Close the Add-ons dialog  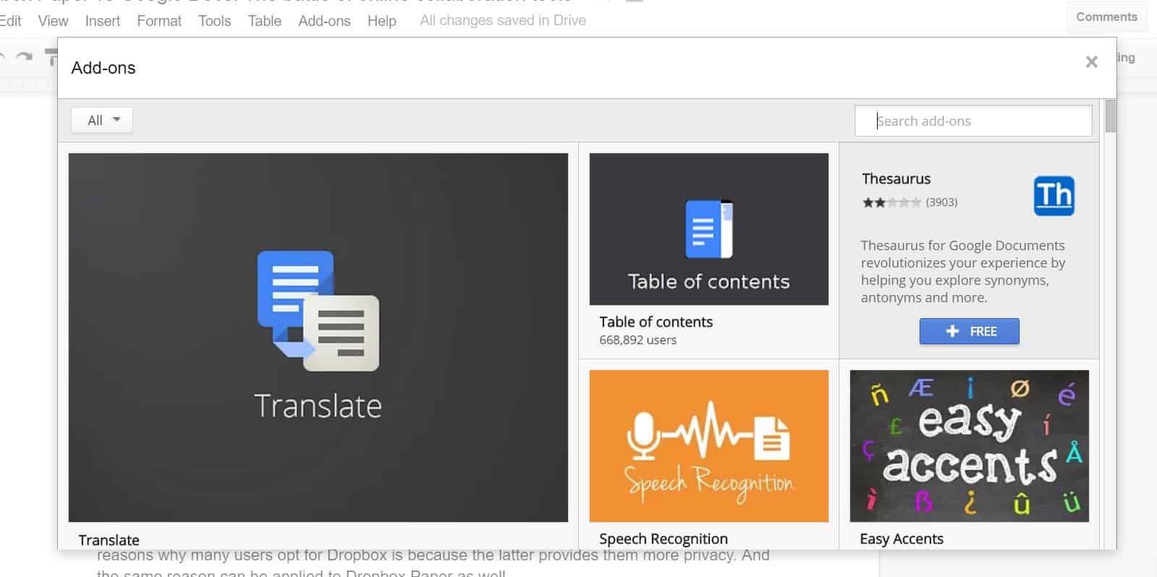click(1092, 62)
